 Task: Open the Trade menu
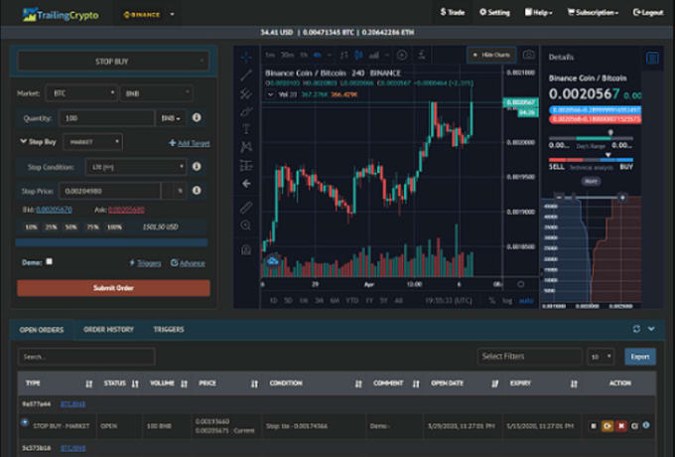[x=453, y=13]
